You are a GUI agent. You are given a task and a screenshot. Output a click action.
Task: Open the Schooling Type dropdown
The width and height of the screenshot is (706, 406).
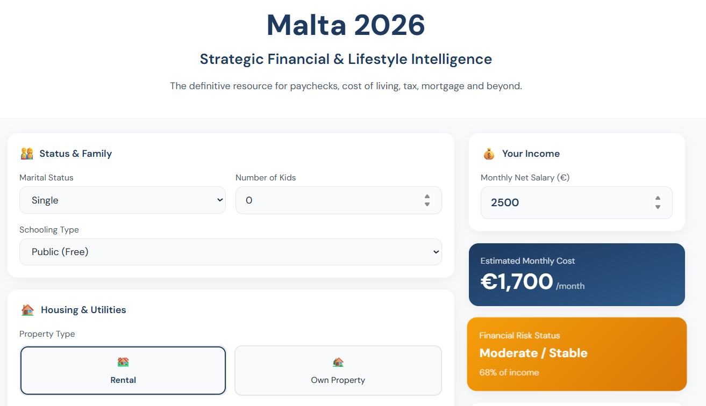(230, 251)
